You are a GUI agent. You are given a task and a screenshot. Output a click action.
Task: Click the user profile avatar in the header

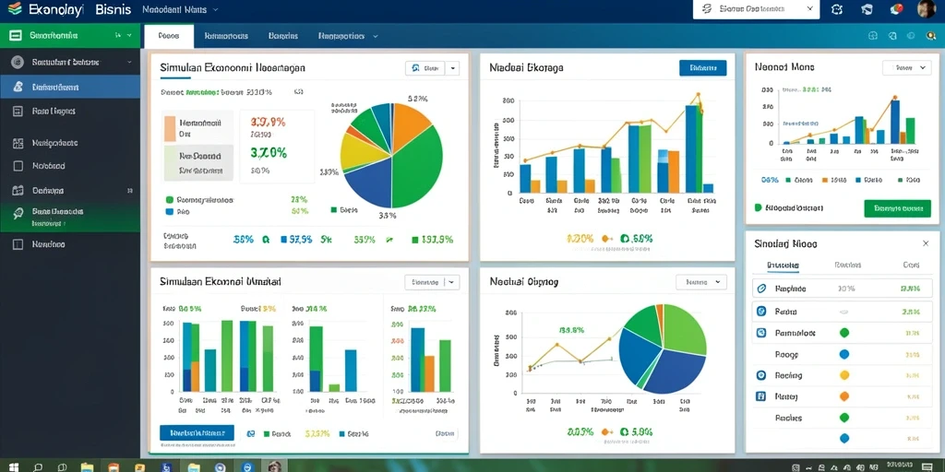(927, 9)
